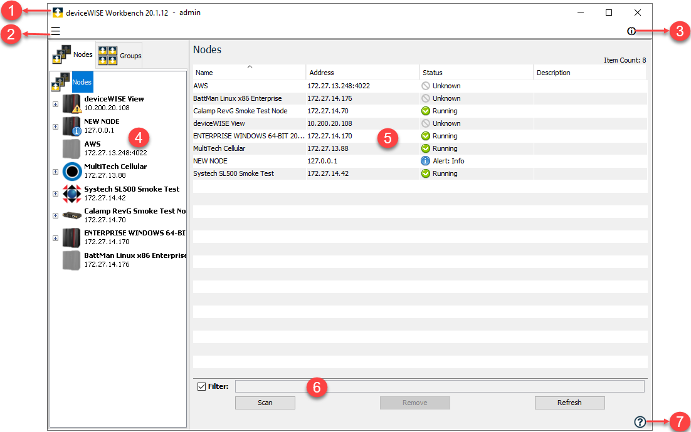This screenshot has height=432, width=691.
Task: Select NEW NODE name in the table
Action: (210, 161)
